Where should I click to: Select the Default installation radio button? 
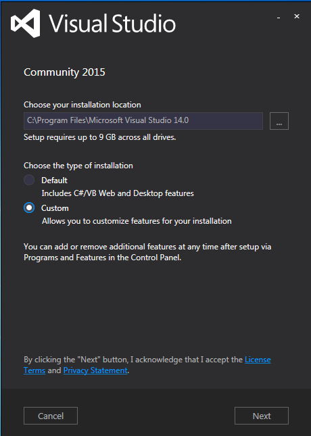coord(29,180)
